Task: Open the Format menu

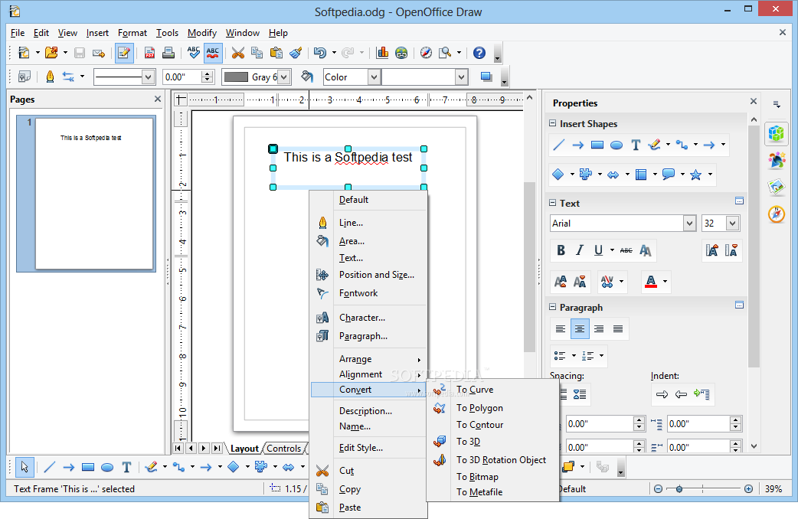Action: click(x=132, y=33)
